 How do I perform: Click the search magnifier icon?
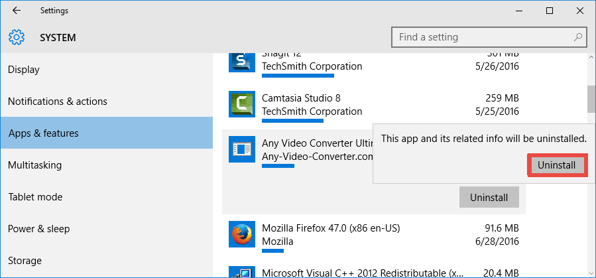tap(577, 37)
